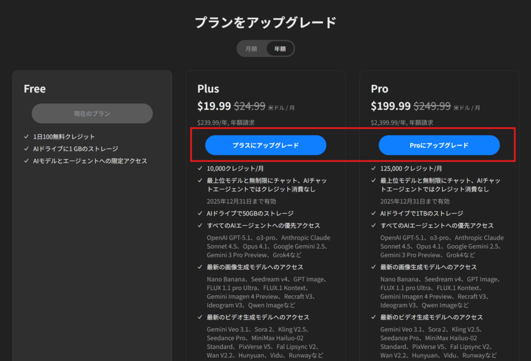
Task: Click the $19.99 Plus price
Action: click(214, 106)
